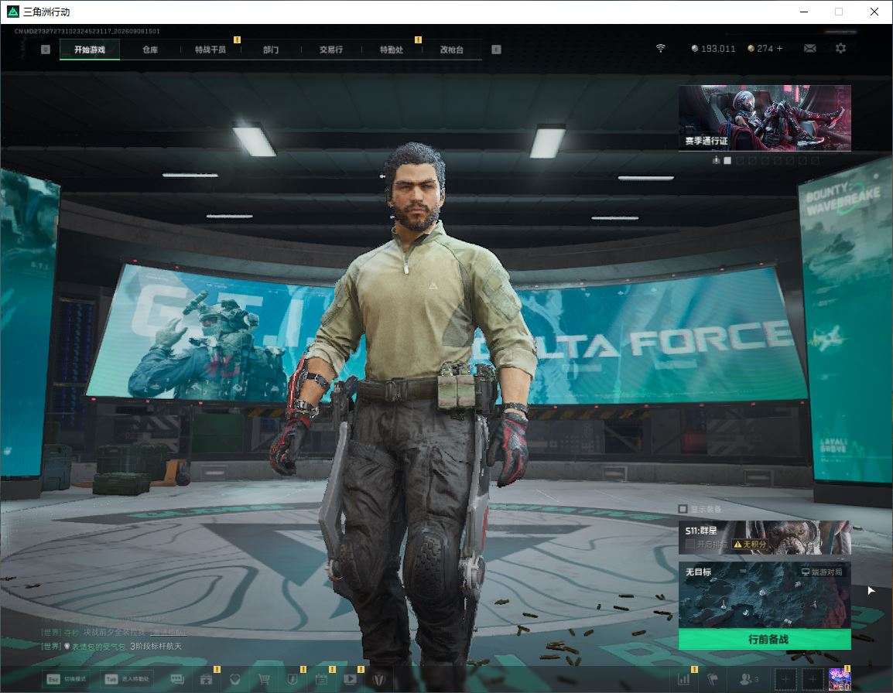Image resolution: width=893 pixels, height=693 pixels.
Task: Select the 开始游戏 tab
Action: (x=90, y=49)
